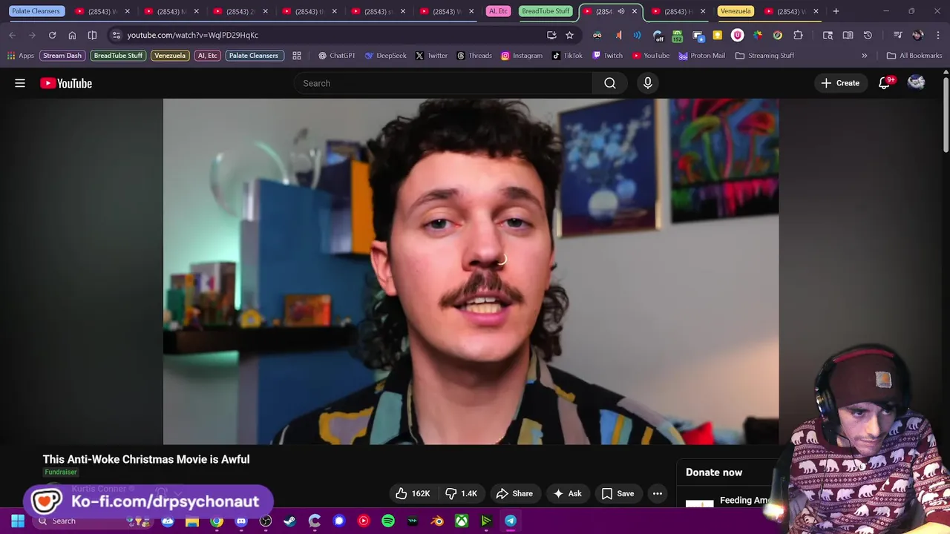
Task: Open the Twitch bookmark
Action: pos(608,56)
